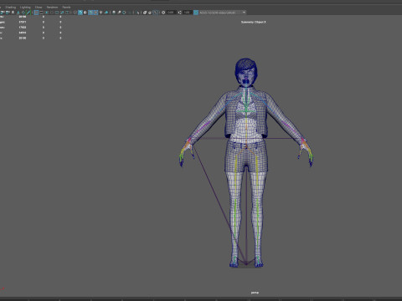Open the Show menu
This screenshot has width=402, height=301.
39,7
